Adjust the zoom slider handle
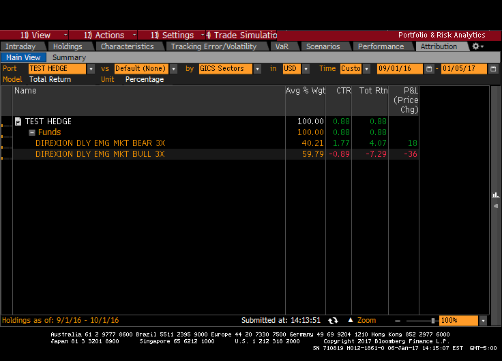502x361 pixels. 433,321
